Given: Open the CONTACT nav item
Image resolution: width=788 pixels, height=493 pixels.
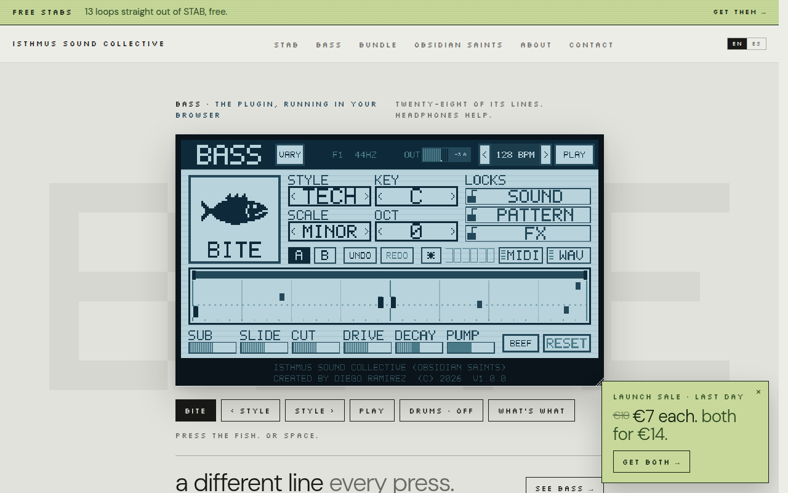Looking at the screenshot, I should (x=592, y=45).
